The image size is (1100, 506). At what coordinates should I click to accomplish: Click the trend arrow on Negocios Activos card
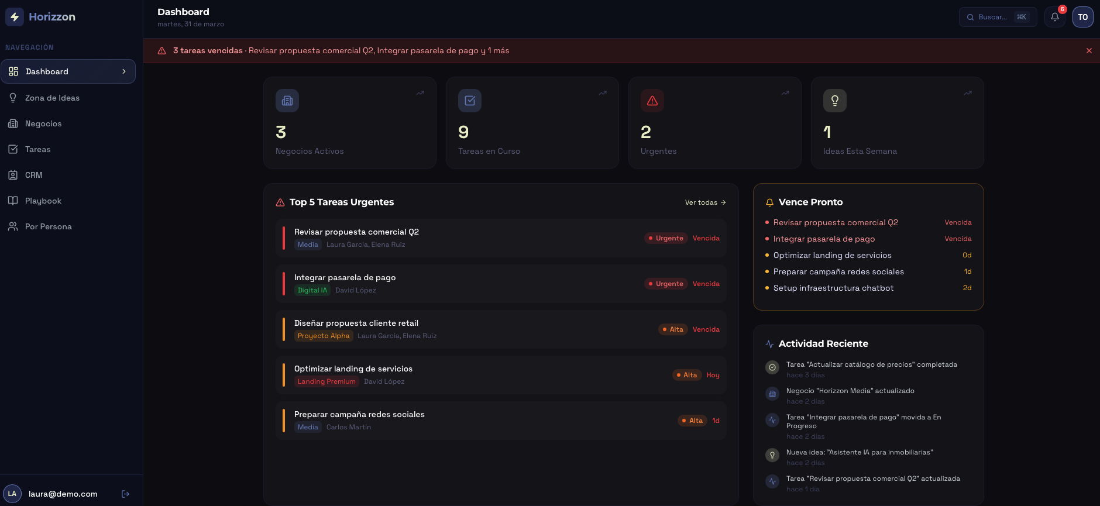point(420,93)
